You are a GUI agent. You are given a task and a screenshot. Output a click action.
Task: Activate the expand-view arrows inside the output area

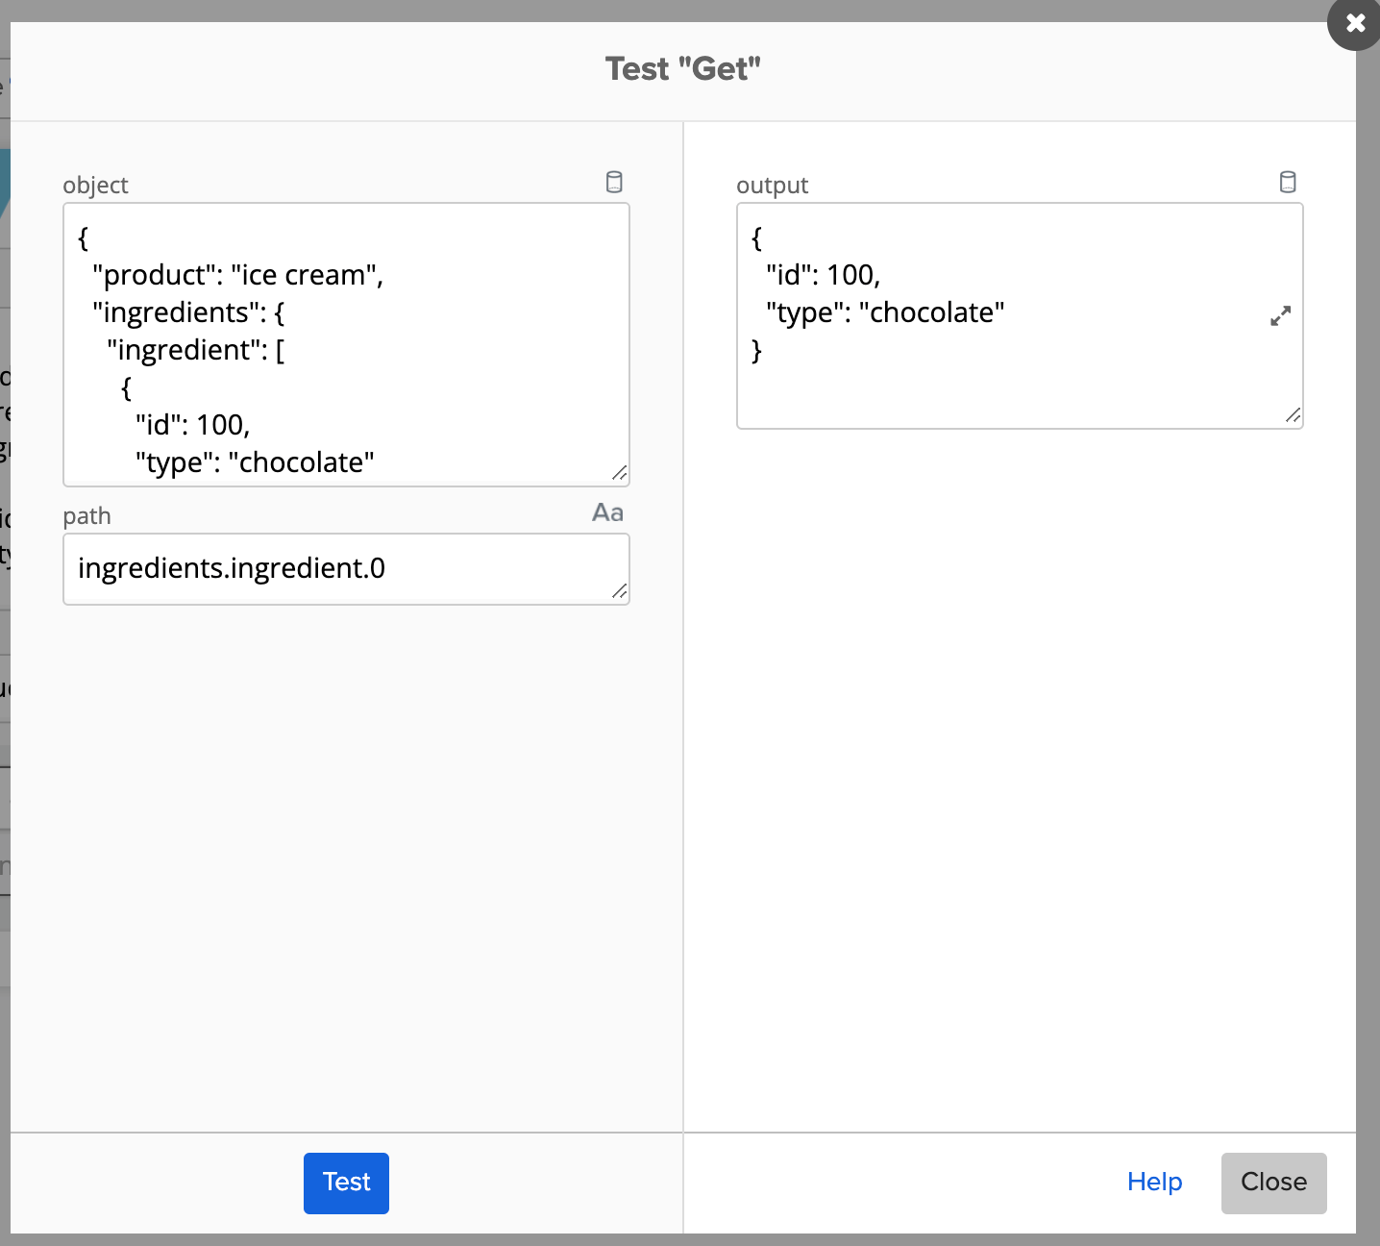point(1279,315)
